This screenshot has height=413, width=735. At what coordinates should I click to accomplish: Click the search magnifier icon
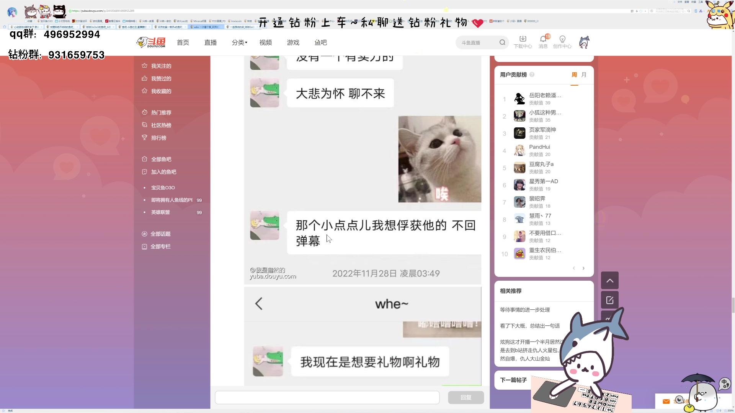click(502, 42)
